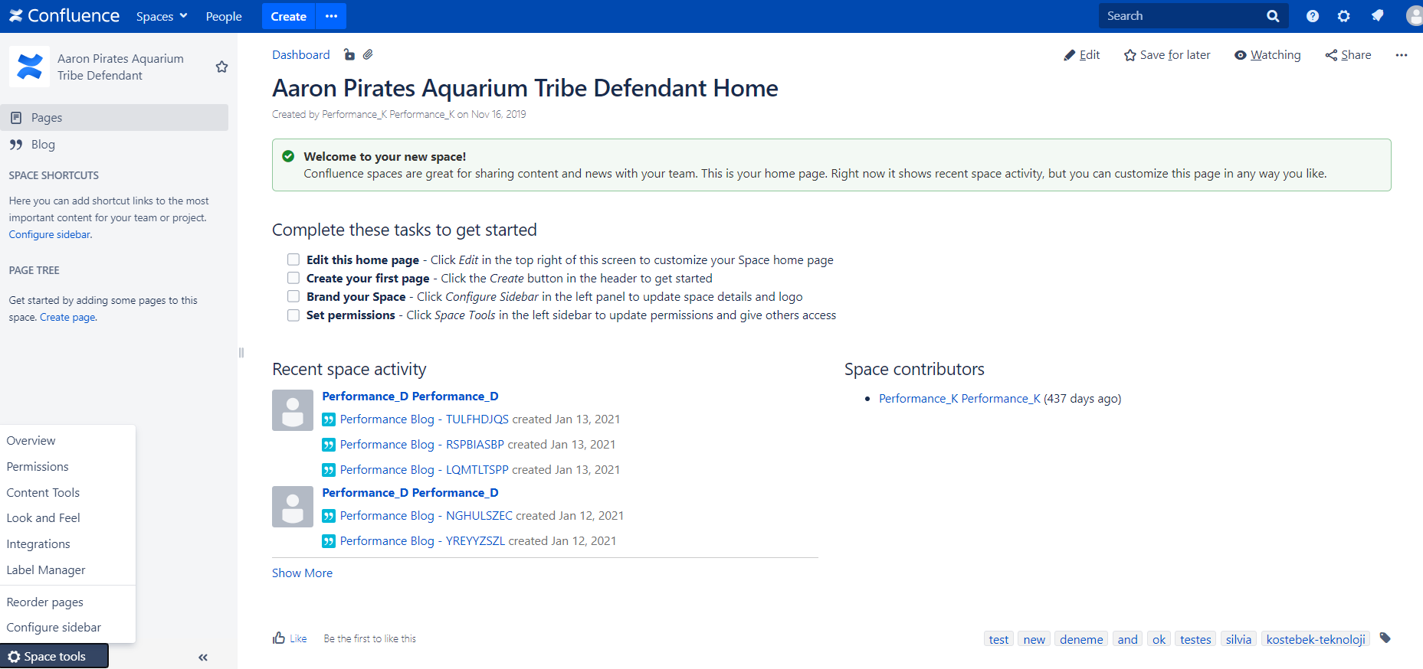Star the space as favourite
The width and height of the screenshot is (1423, 669).
coord(221,67)
